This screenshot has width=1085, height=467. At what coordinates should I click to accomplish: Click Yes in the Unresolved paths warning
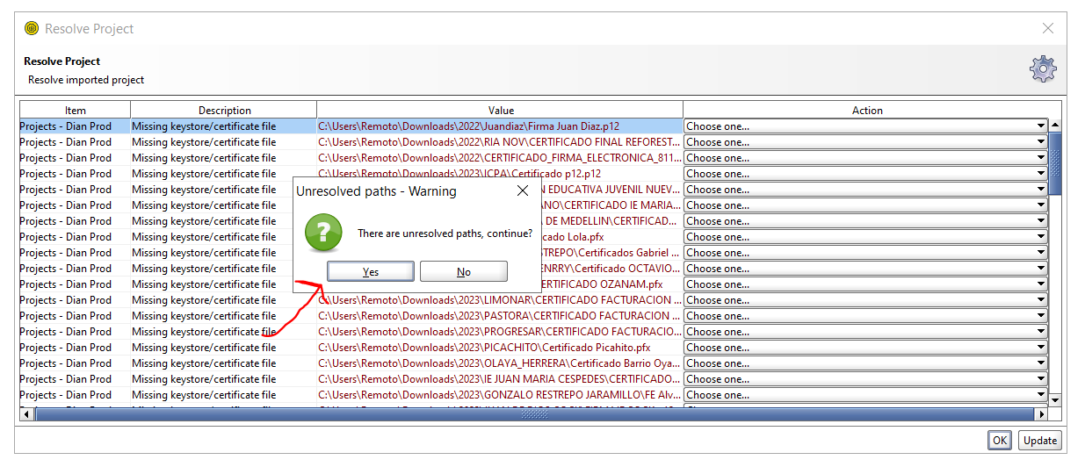tap(370, 271)
